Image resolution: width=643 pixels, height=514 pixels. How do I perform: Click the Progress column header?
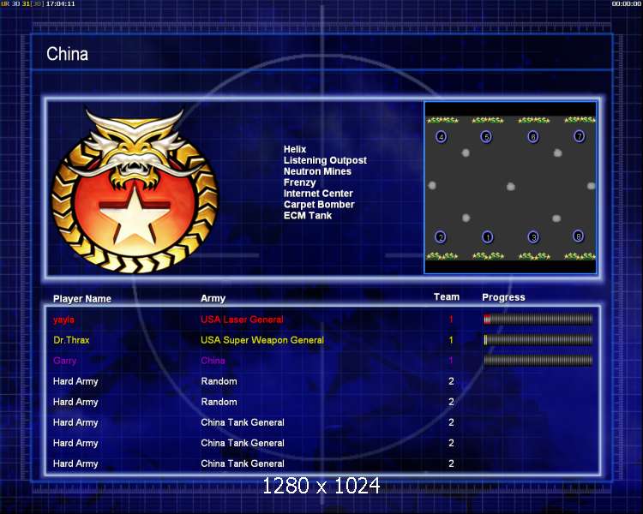[503, 297]
